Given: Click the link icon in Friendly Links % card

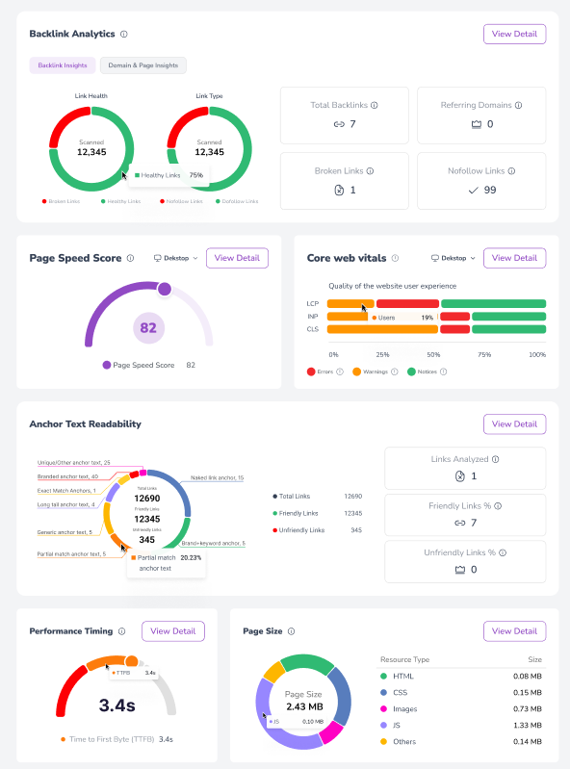Looking at the screenshot, I should tap(459, 523).
